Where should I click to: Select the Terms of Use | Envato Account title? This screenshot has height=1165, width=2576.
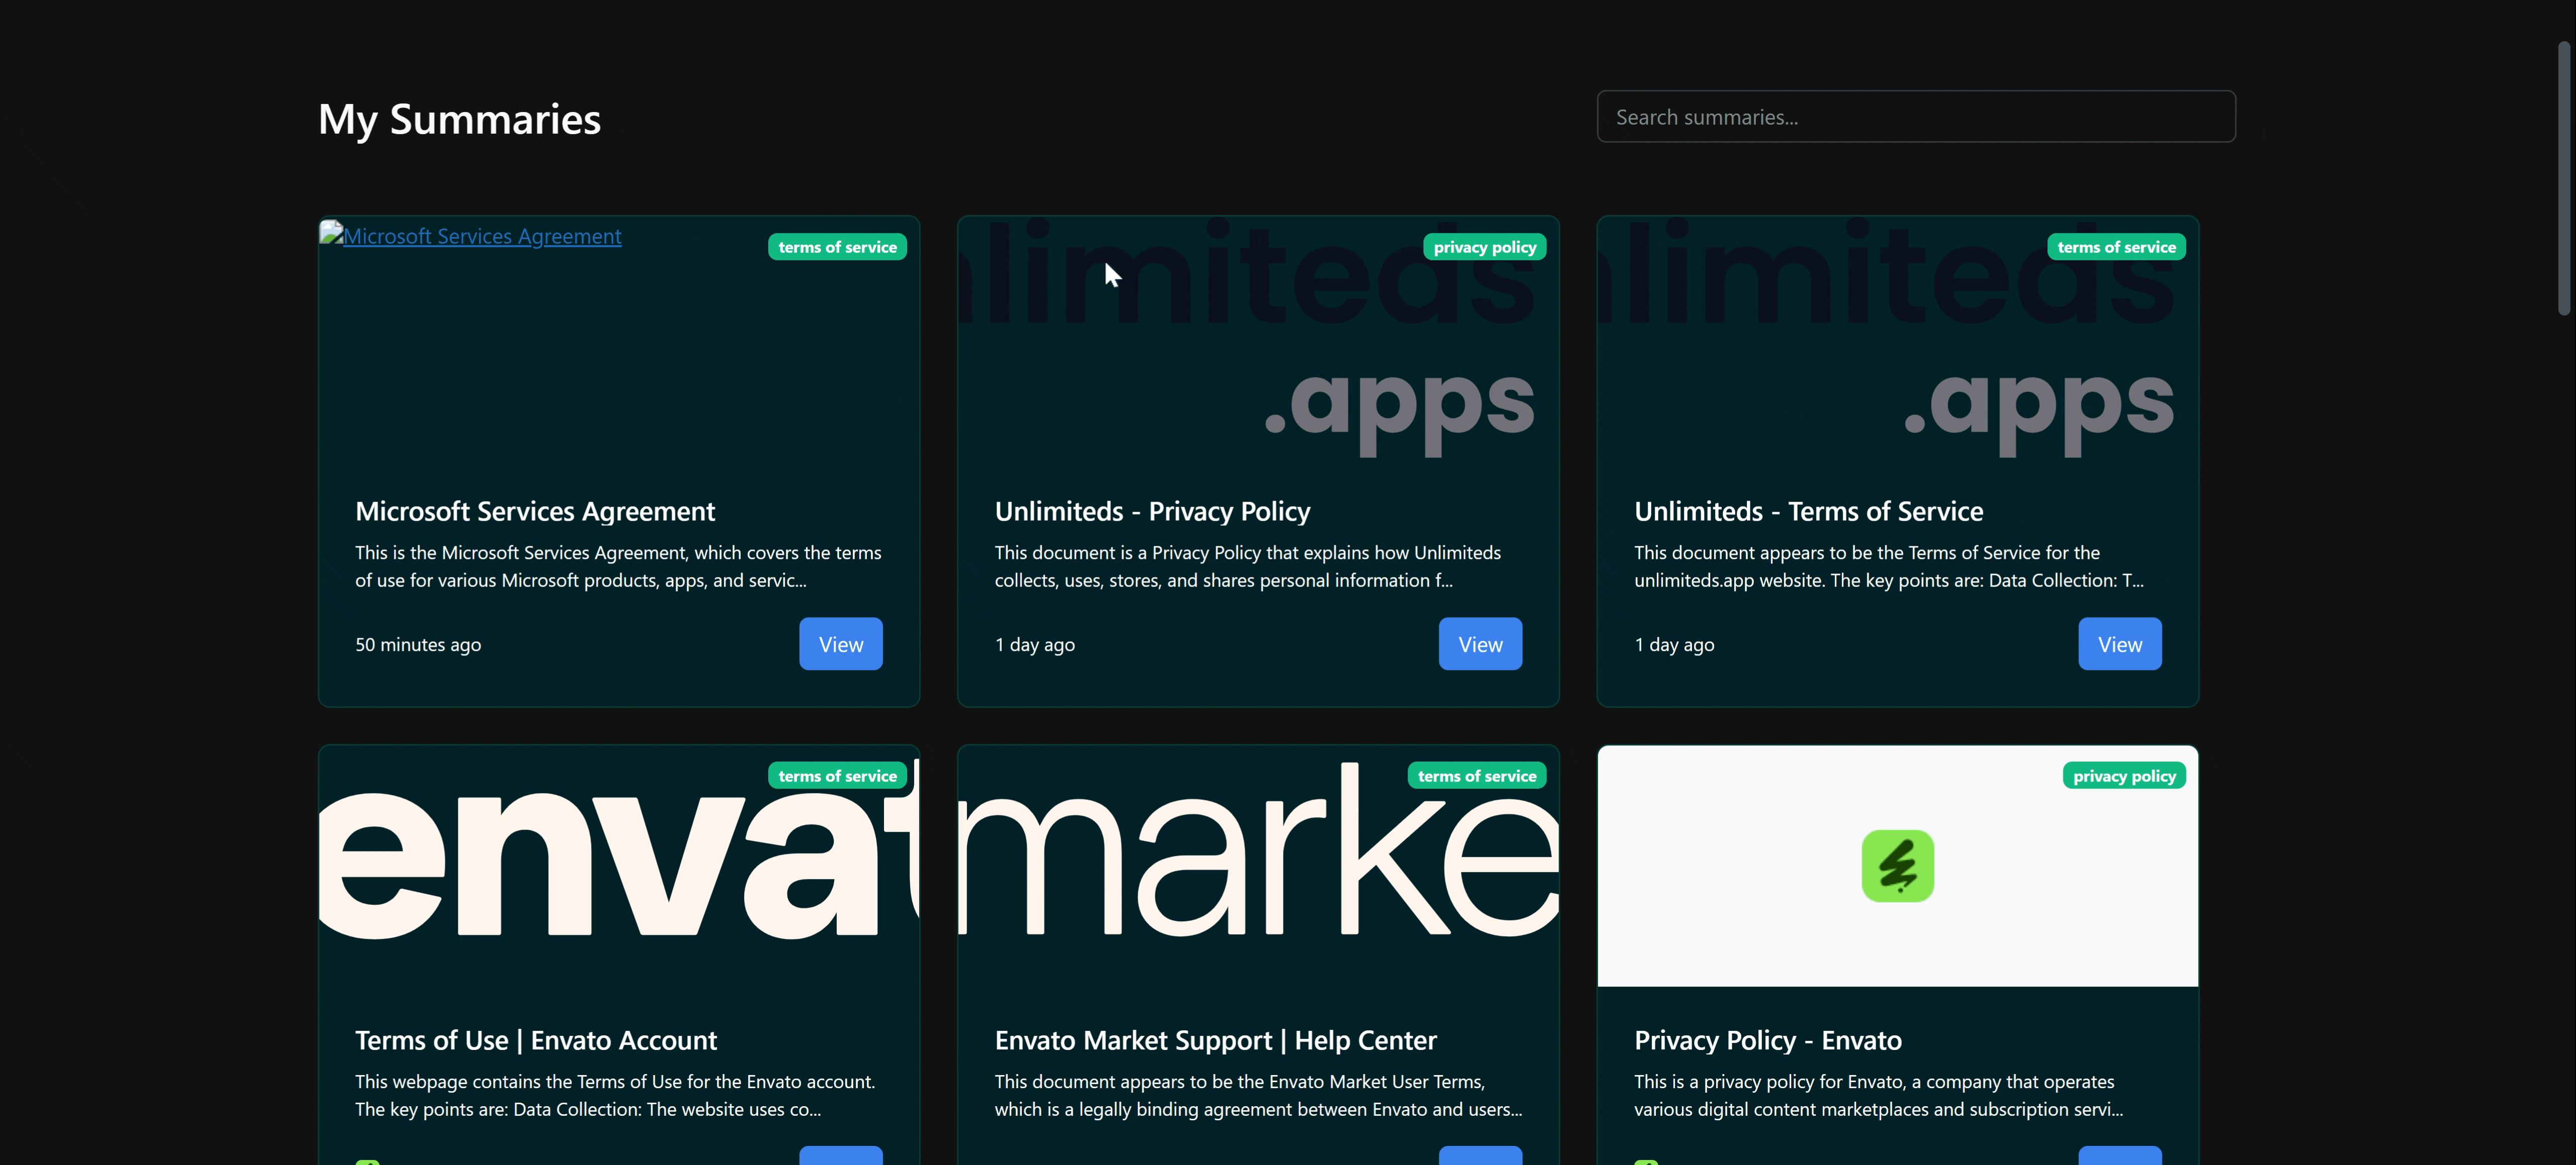click(x=536, y=1041)
